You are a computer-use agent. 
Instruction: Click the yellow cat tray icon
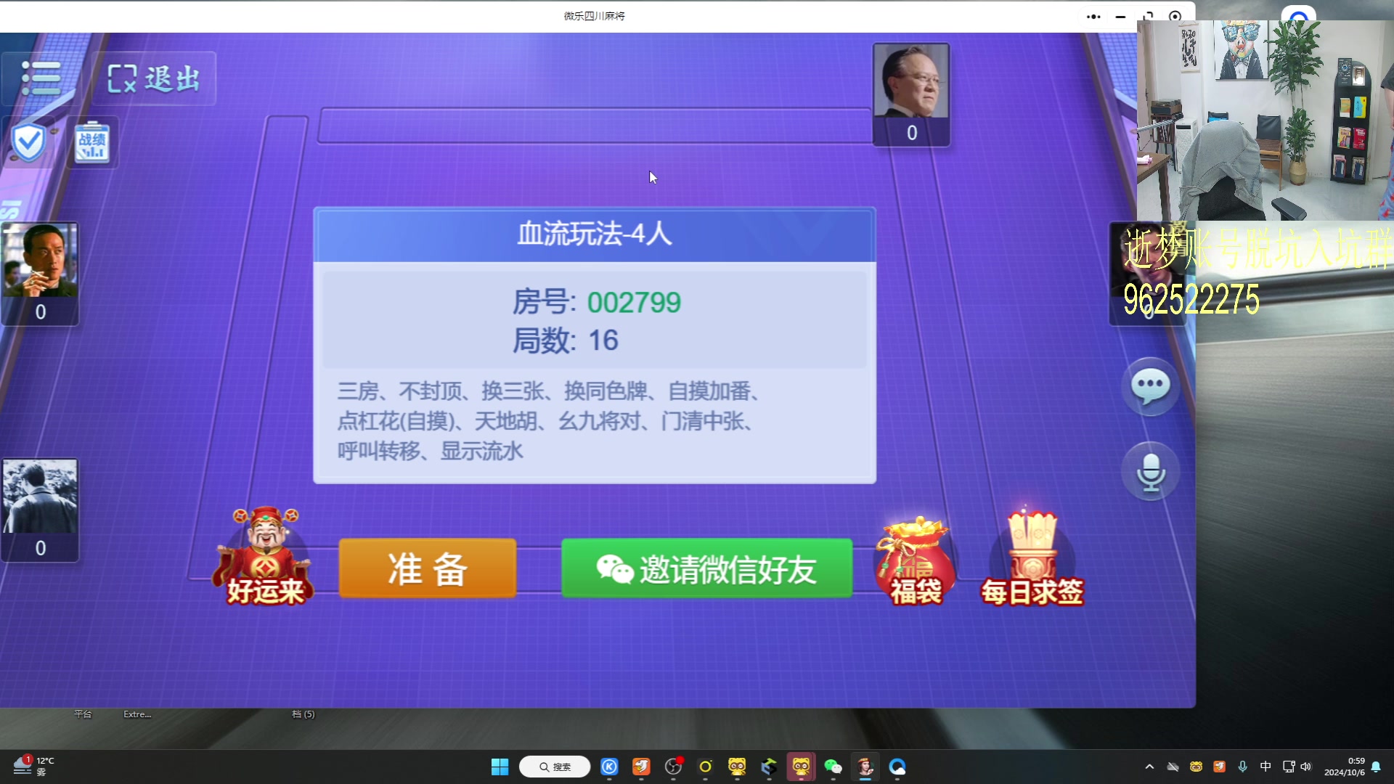[x=1196, y=767]
